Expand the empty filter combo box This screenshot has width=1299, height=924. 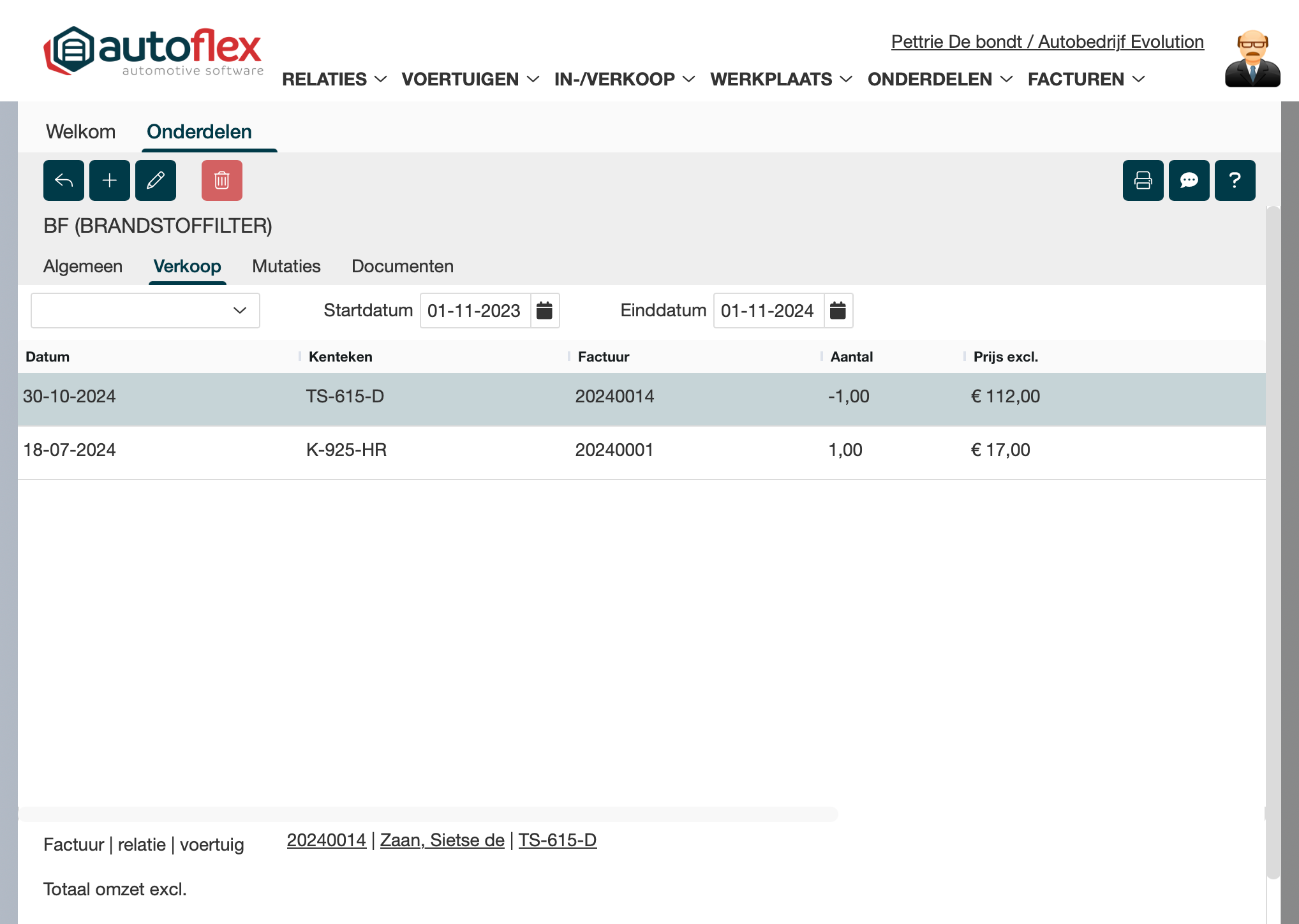145,311
